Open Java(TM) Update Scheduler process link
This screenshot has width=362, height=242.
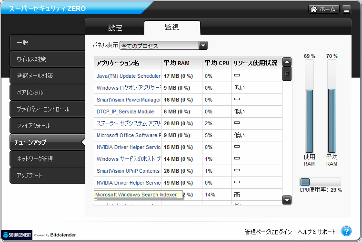(128, 76)
